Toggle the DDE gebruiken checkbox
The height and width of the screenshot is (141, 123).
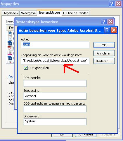[x=26, y=68]
